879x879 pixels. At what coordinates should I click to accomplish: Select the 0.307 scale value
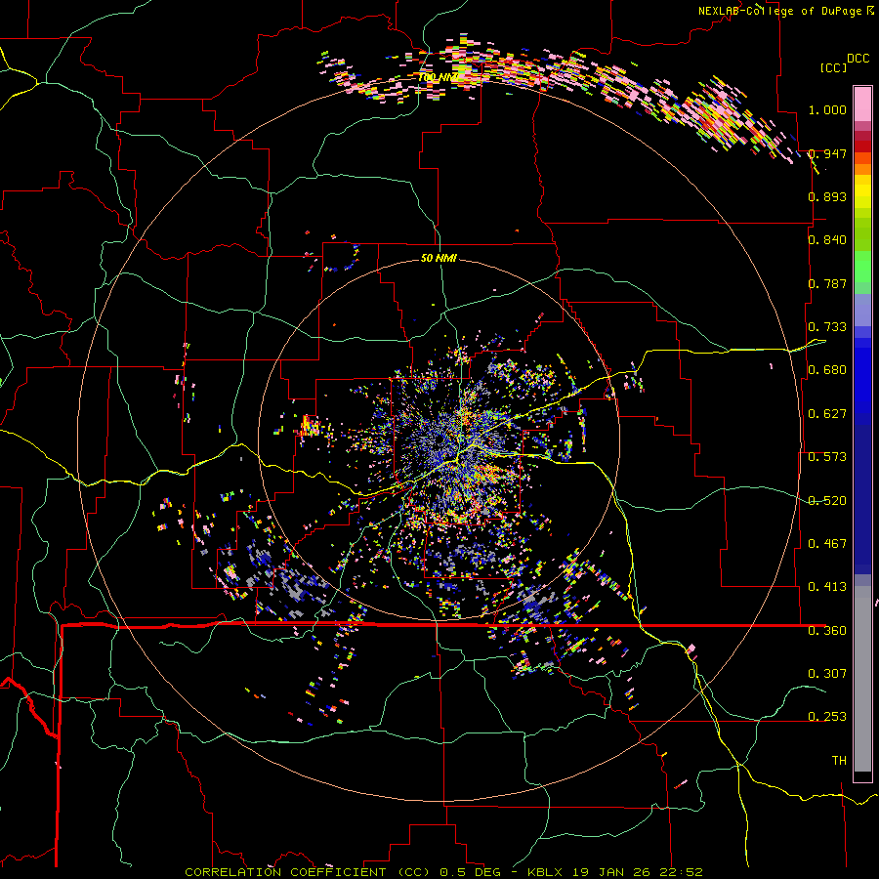pyautogui.click(x=827, y=674)
